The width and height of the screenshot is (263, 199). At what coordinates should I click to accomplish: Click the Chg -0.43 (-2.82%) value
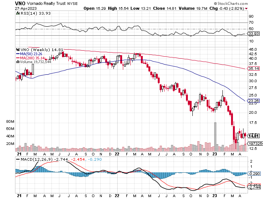[x=227, y=8]
